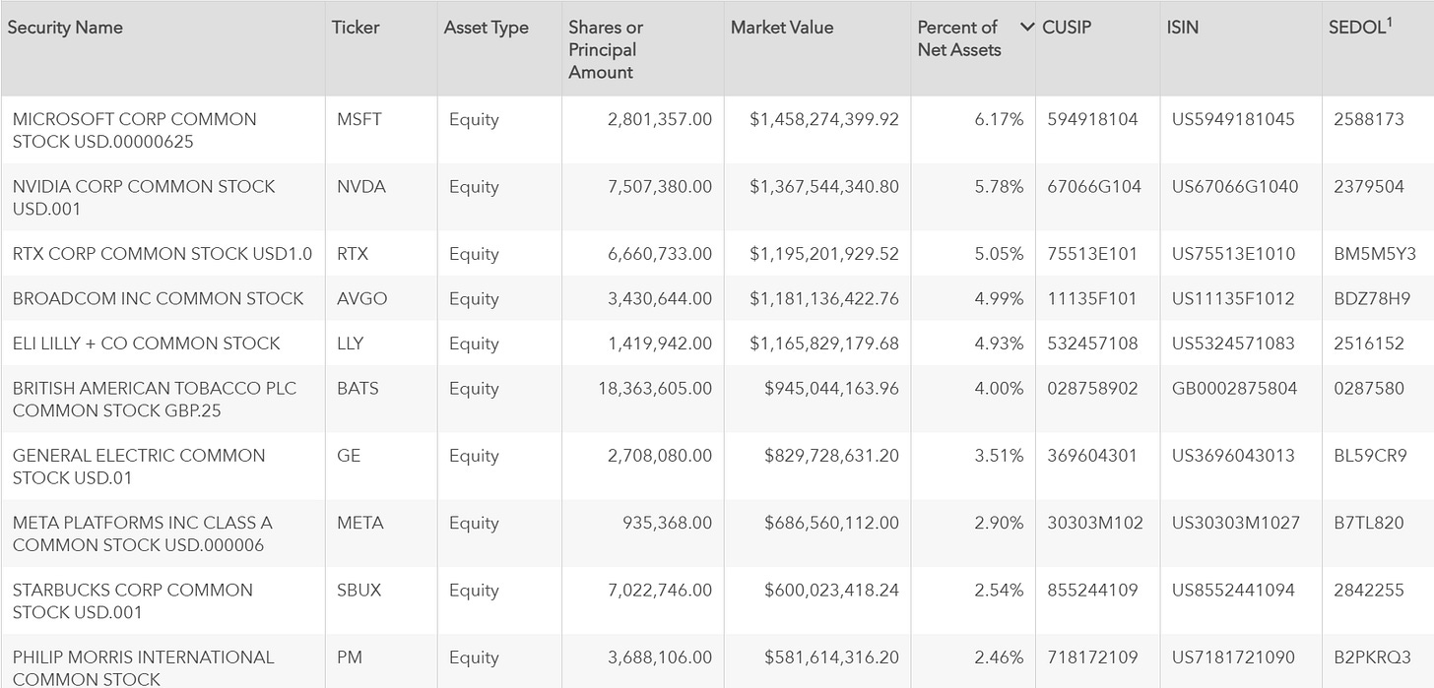Sort holdings by the Ticker column header

356,28
